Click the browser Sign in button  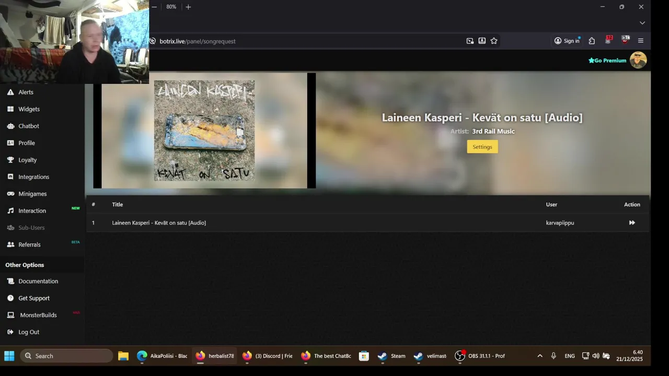(x=567, y=41)
